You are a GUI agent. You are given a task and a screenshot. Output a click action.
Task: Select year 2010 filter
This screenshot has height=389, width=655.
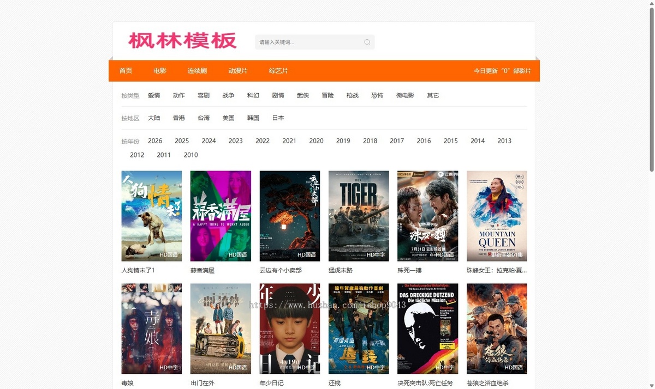coord(191,155)
